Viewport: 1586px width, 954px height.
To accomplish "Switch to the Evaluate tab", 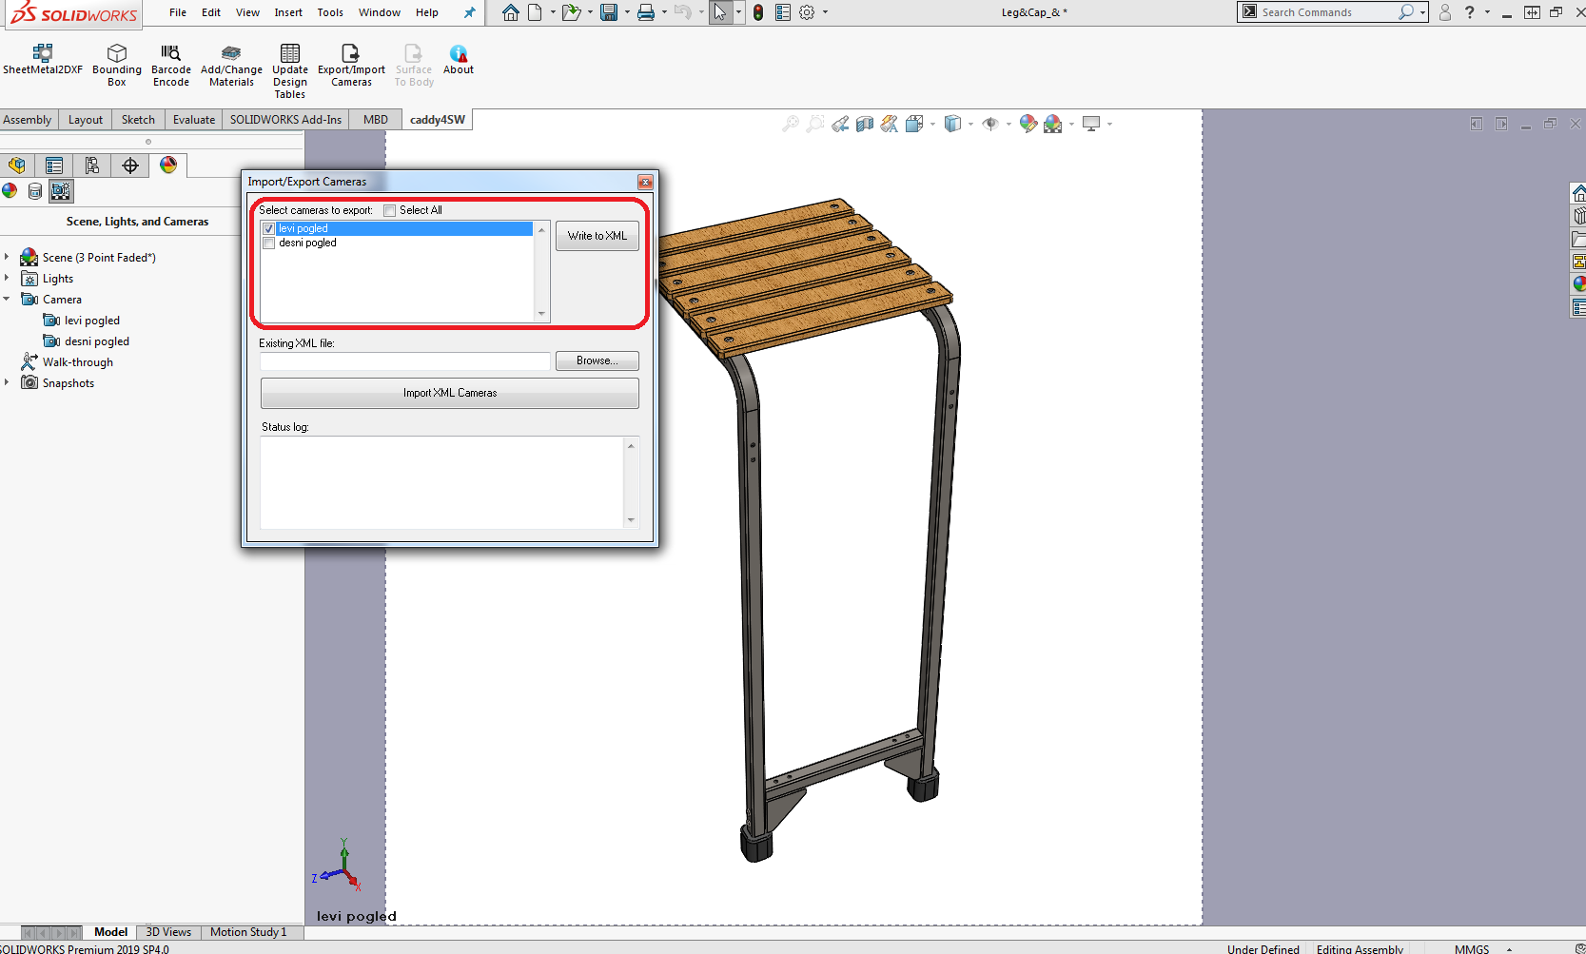I will point(194,120).
